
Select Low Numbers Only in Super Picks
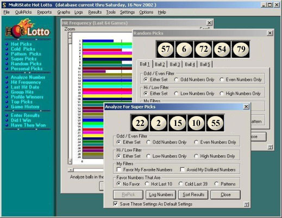click(x=167, y=156)
